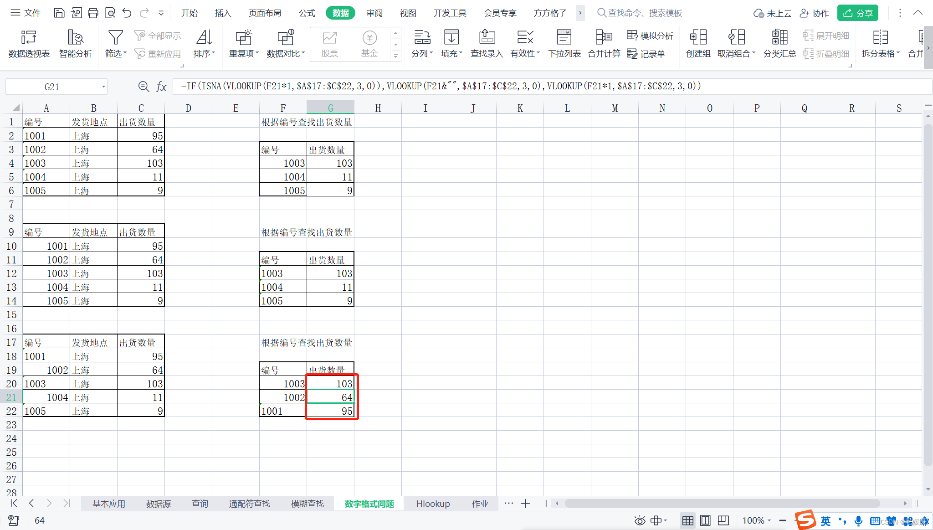933x530 pixels.
Task: Go to first sheet navigation arrow
Action: tap(14, 503)
